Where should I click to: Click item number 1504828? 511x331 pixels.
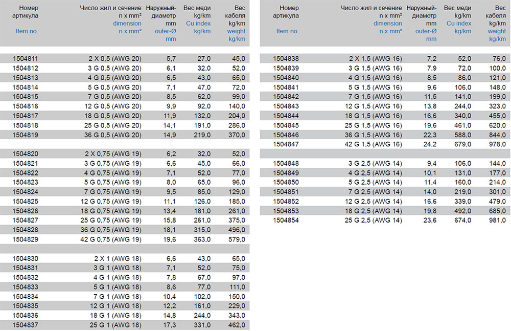point(25,230)
